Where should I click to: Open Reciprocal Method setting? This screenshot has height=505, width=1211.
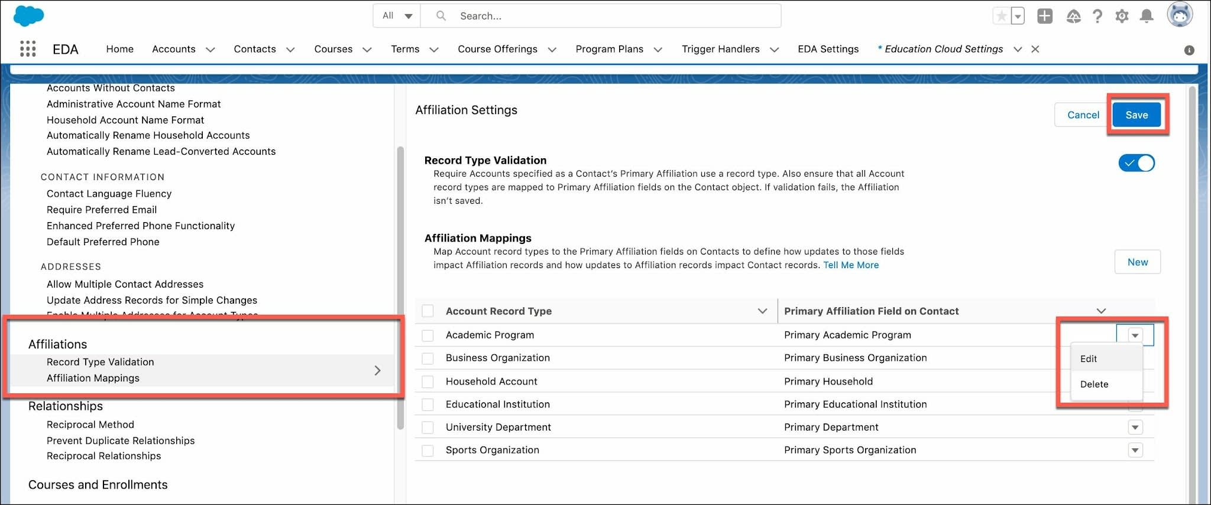tap(90, 425)
